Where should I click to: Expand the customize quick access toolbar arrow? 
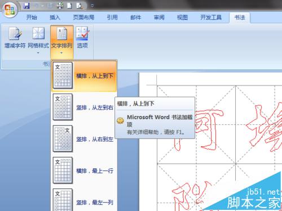92,6
